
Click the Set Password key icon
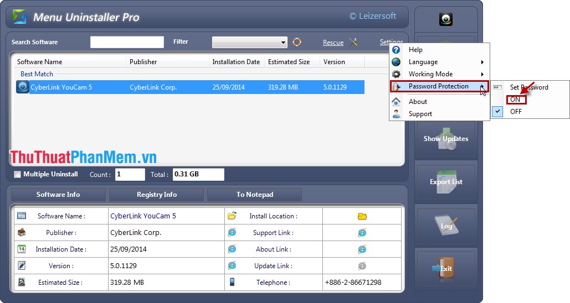coord(497,87)
